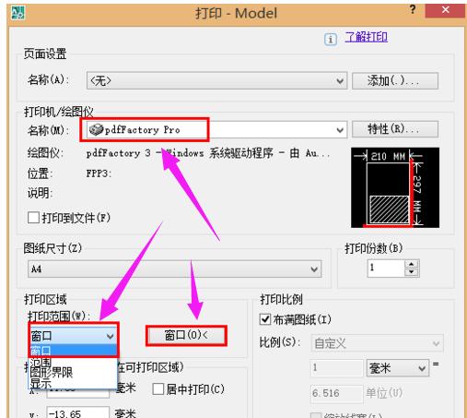Screen dimensions: 467x418
Task: Decrease print copies with down arrow
Action: click(x=412, y=272)
